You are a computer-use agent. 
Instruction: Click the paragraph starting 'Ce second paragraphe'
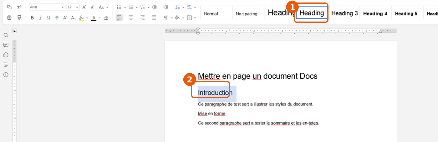click(x=258, y=123)
